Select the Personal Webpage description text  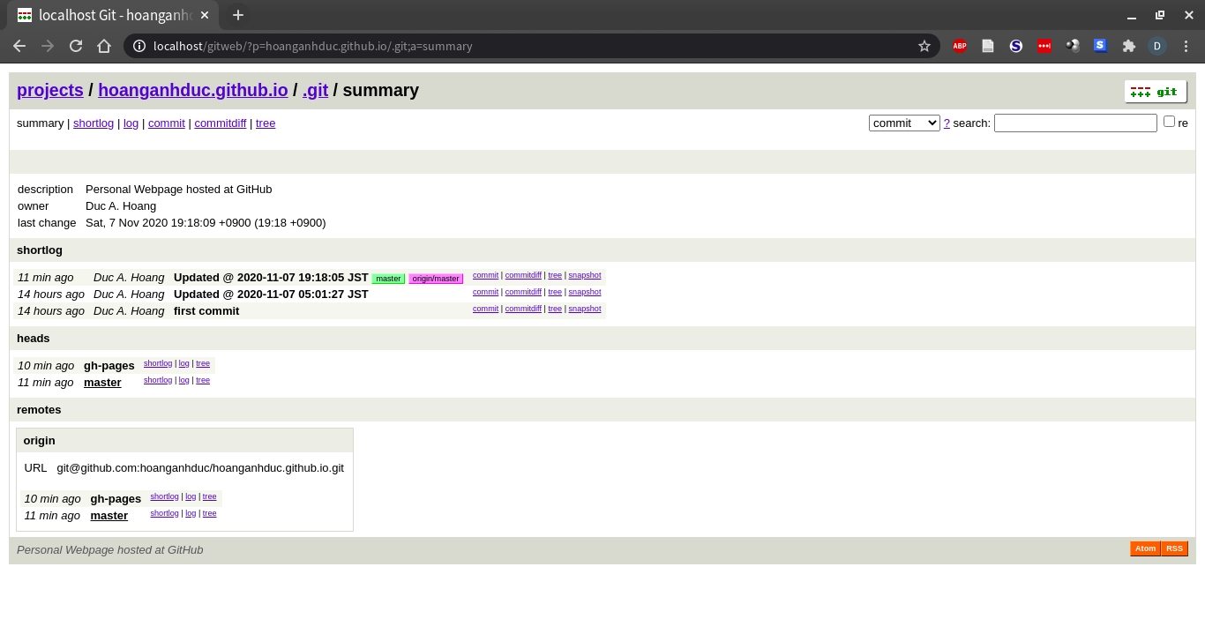click(x=179, y=190)
